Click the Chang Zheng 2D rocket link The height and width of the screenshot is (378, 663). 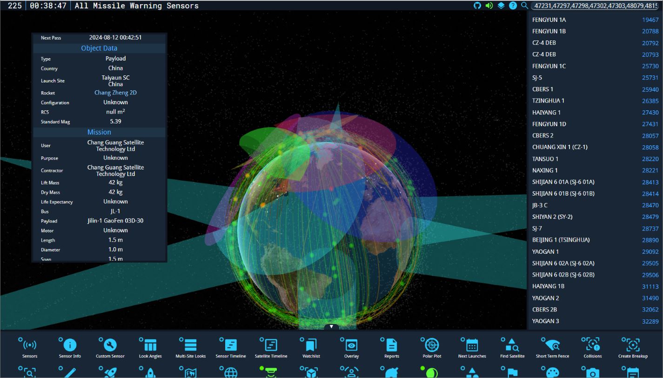115,93
